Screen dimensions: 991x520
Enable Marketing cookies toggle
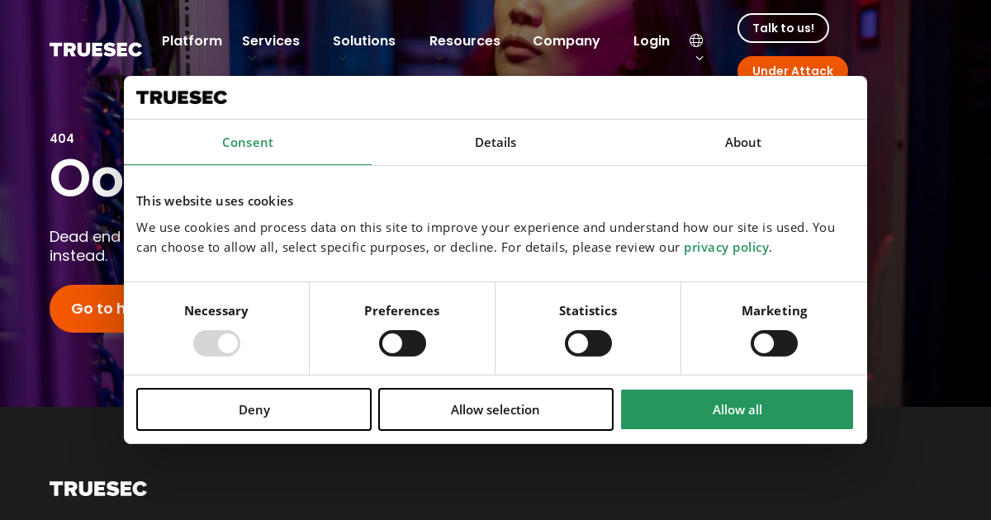774,343
